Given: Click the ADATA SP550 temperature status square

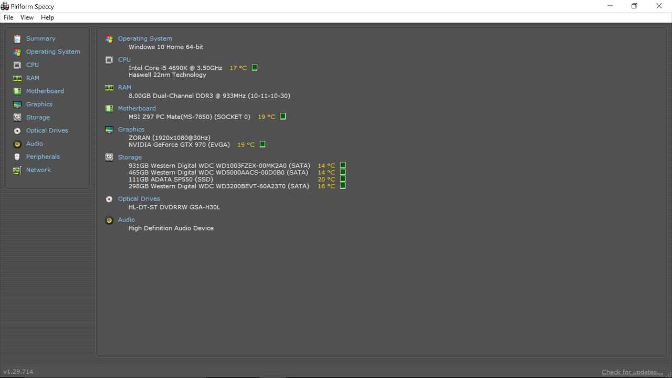Looking at the screenshot, I should click(x=343, y=179).
